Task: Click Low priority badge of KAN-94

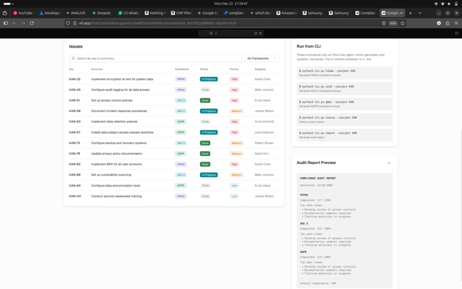Action: (x=234, y=185)
